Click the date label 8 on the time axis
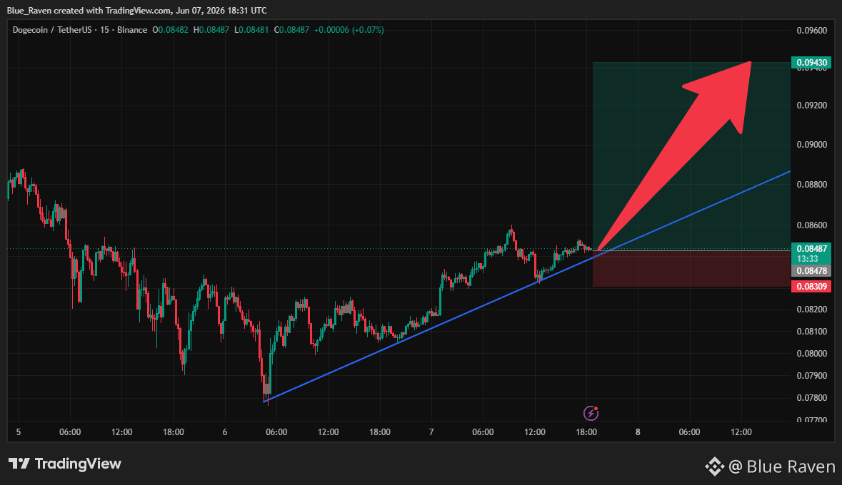 click(x=638, y=432)
